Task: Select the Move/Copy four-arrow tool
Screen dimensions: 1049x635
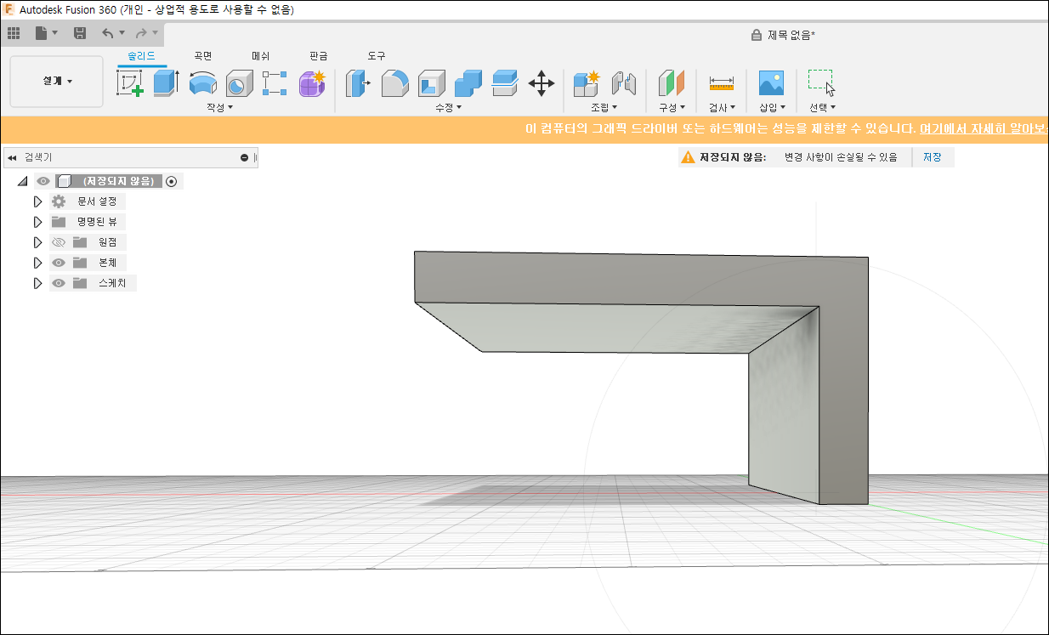Action: 542,83
